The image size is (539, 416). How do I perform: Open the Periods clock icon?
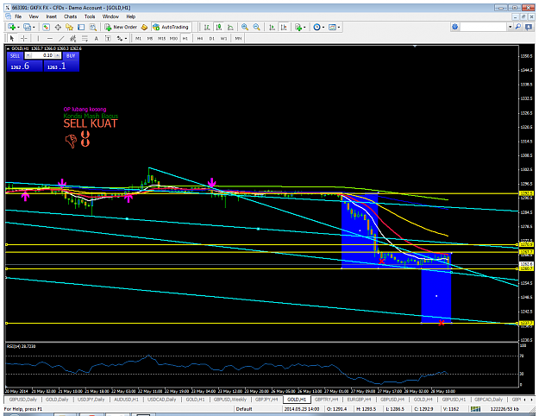click(x=317, y=27)
